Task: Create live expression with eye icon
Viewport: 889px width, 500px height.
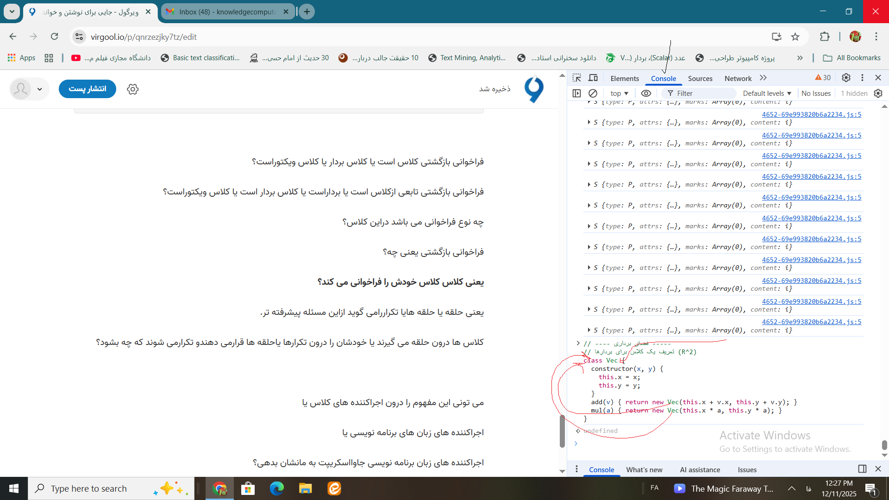Action: click(x=646, y=93)
